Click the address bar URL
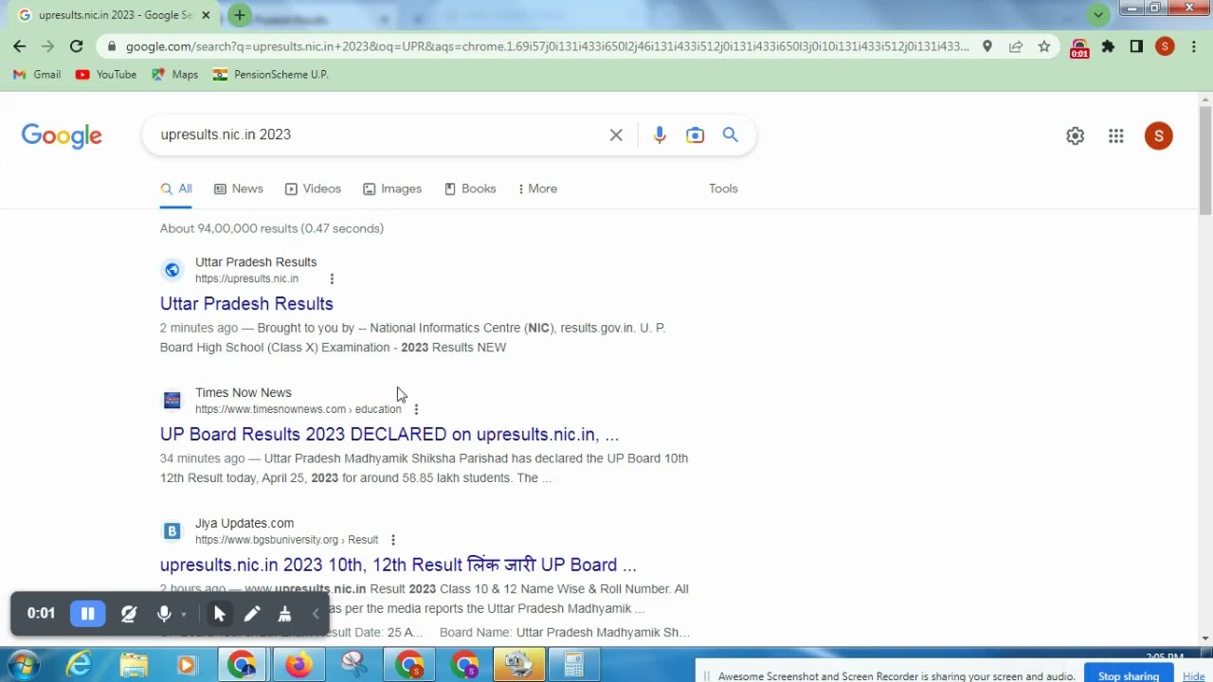Screen dimensions: 1213x682 tap(547, 45)
